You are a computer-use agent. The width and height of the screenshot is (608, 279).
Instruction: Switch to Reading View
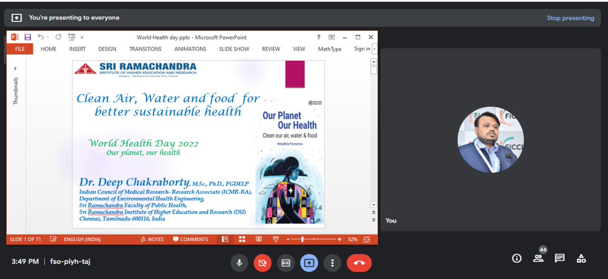coord(259,239)
